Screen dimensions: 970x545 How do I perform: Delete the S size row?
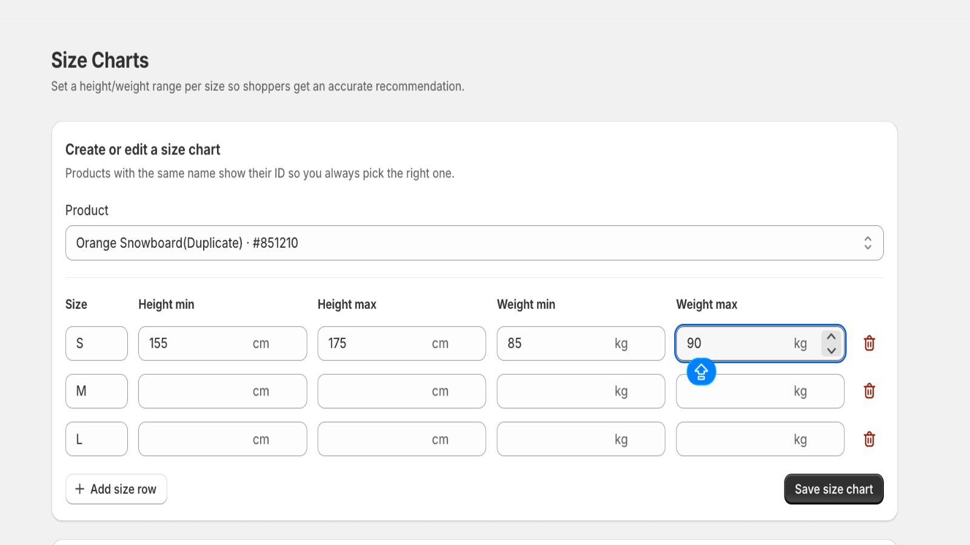coord(869,343)
